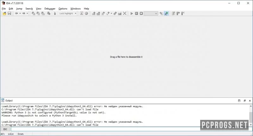Open the Search menu
This screenshot has width=253, height=136.
pos(29,9)
